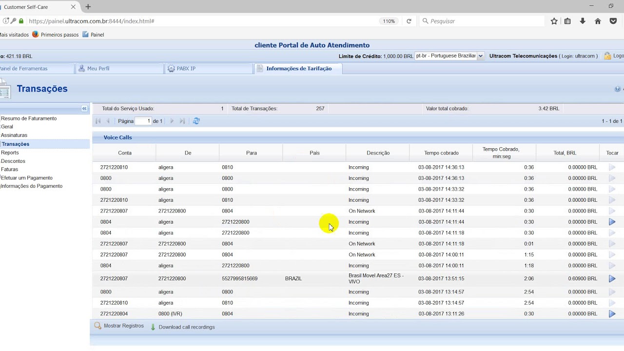The image size is (624, 351).
Task: Open Resumo de Faturamento in sidebar
Action: 29,118
